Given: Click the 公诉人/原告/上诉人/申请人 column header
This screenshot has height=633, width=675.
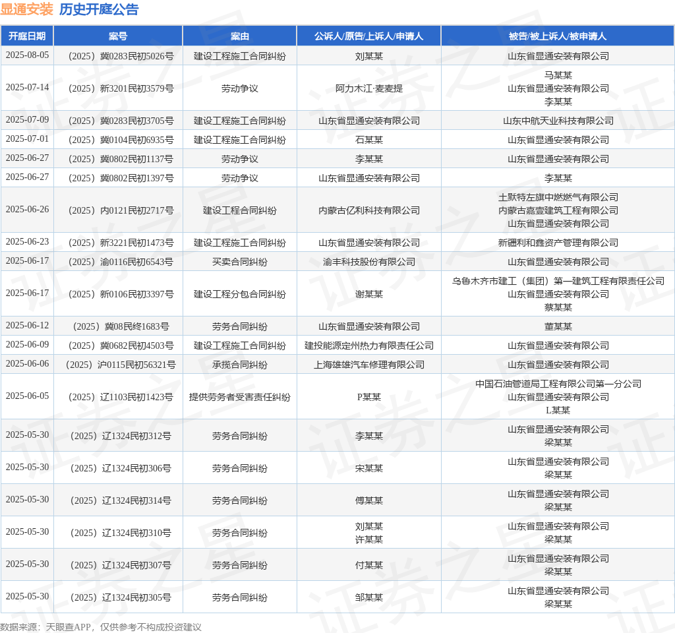Looking at the screenshot, I should coord(369,36).
